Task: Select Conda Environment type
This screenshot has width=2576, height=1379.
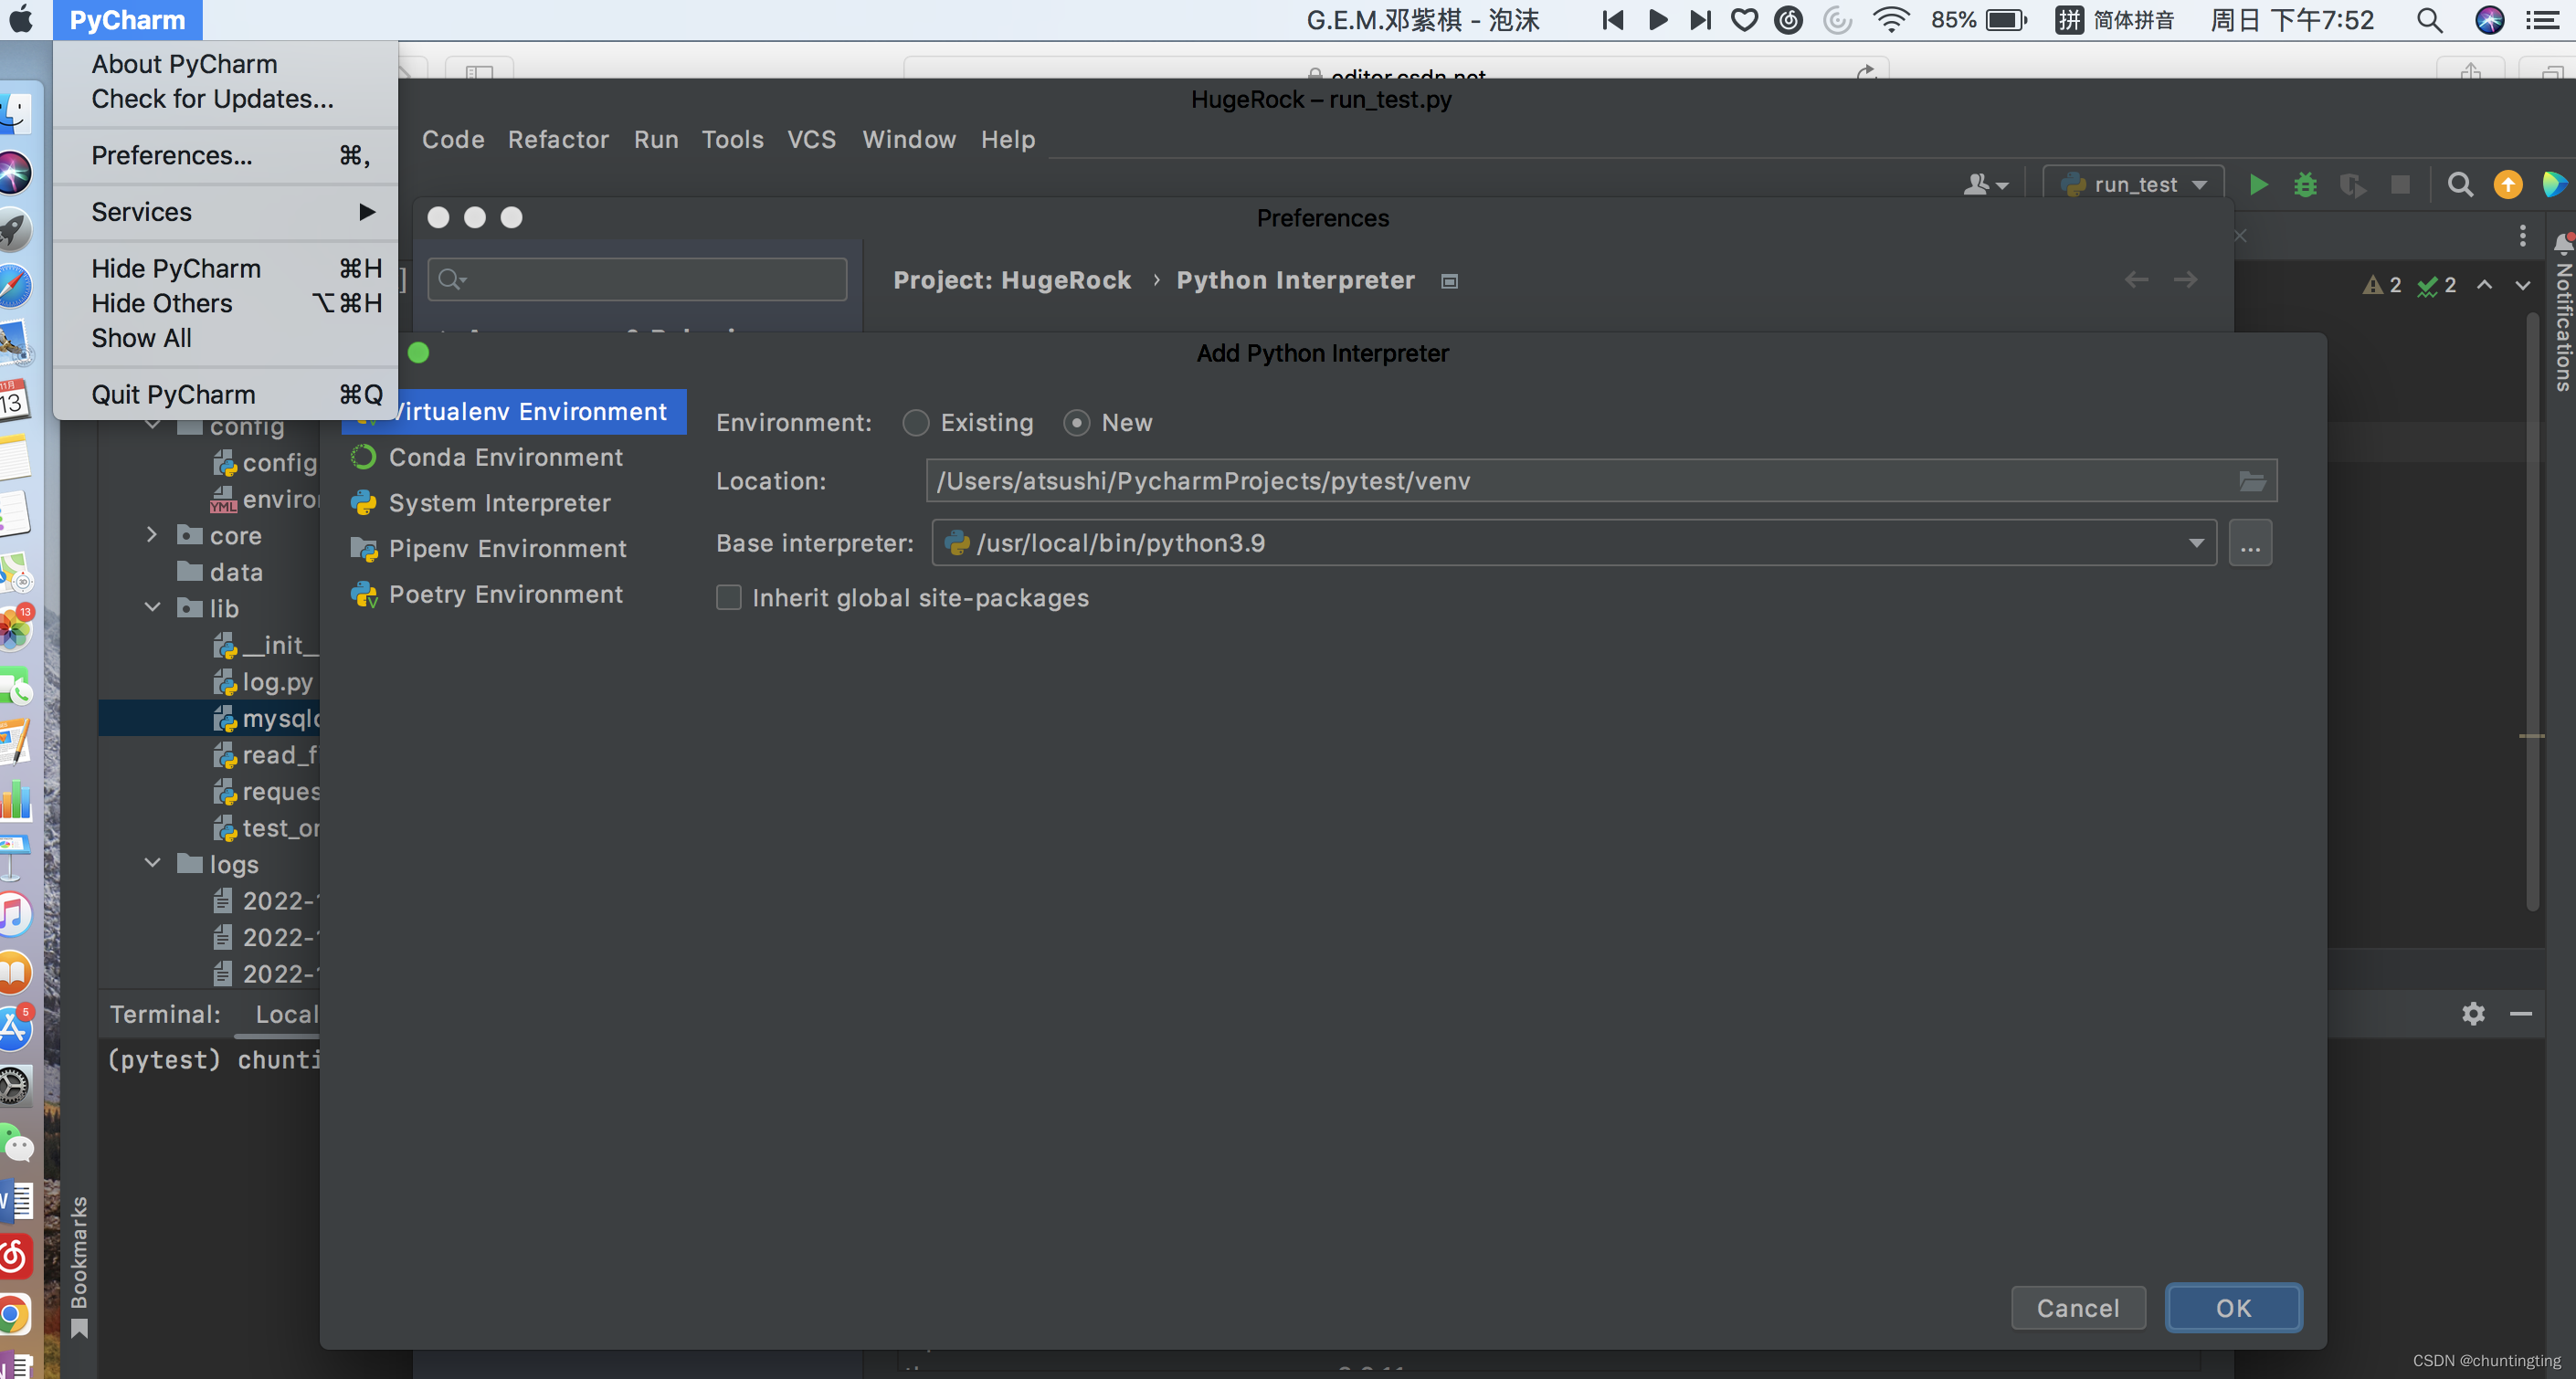Action: click(x=505, y=457)
